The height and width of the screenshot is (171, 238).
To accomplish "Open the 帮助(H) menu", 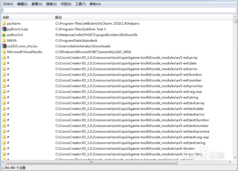I will (x=95, y=4).
